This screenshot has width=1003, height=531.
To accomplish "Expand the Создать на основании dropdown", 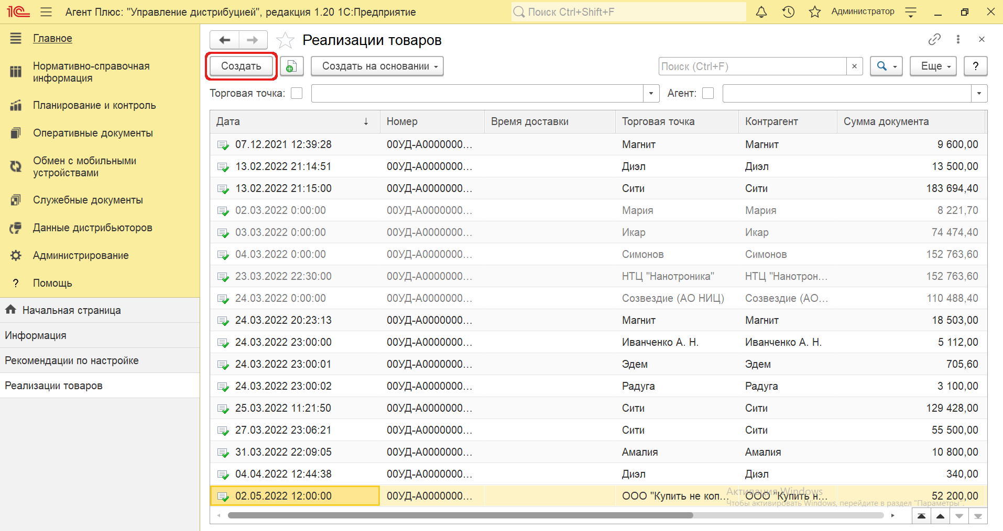I will point(377,66).
